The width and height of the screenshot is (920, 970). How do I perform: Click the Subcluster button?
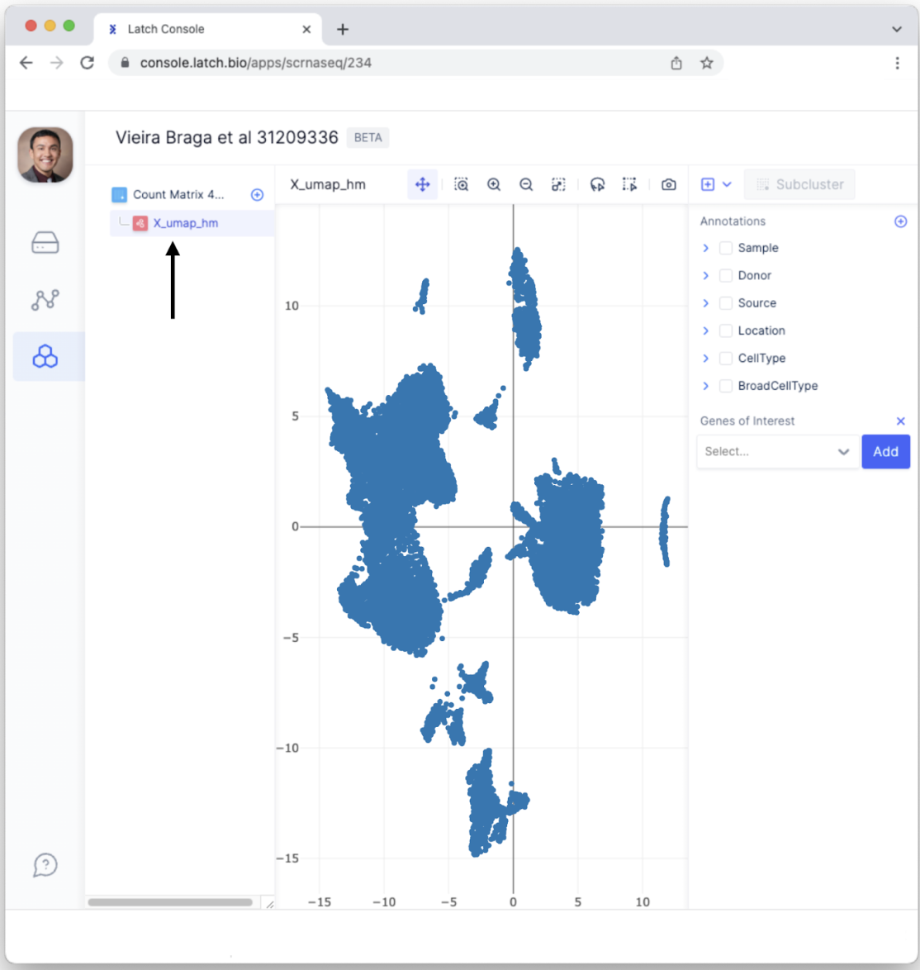pyautogui.click(x=799, y=184)
